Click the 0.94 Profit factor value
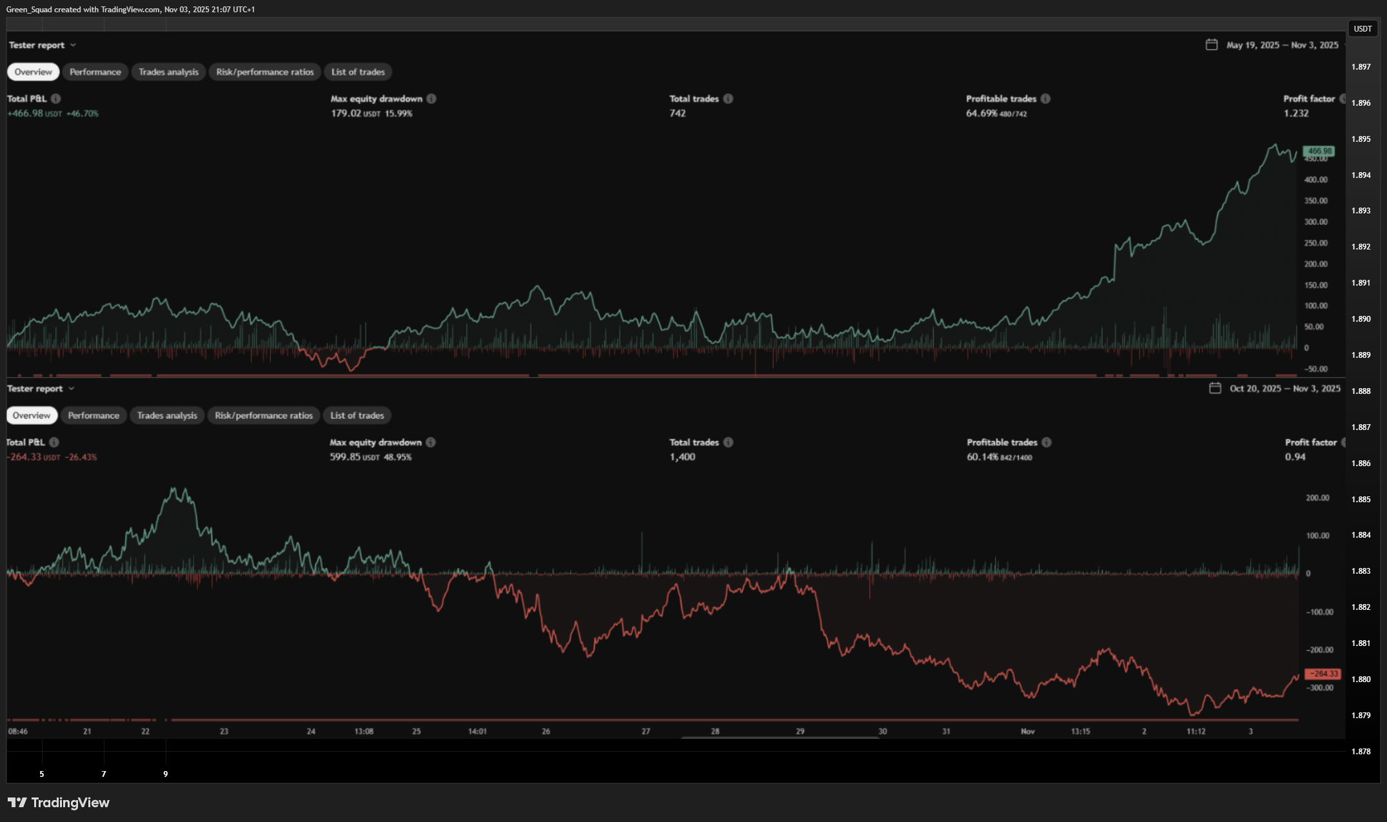1387x822 pixels. [1295, 457]
